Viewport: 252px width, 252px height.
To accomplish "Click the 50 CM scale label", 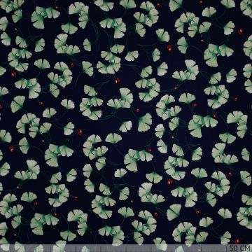I will pyautogui.click(x=240, y=248).
